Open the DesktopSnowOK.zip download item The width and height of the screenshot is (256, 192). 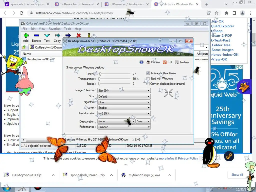tap(26, 175)
